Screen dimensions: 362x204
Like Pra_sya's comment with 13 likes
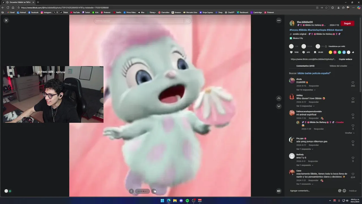tap(353, 142)
